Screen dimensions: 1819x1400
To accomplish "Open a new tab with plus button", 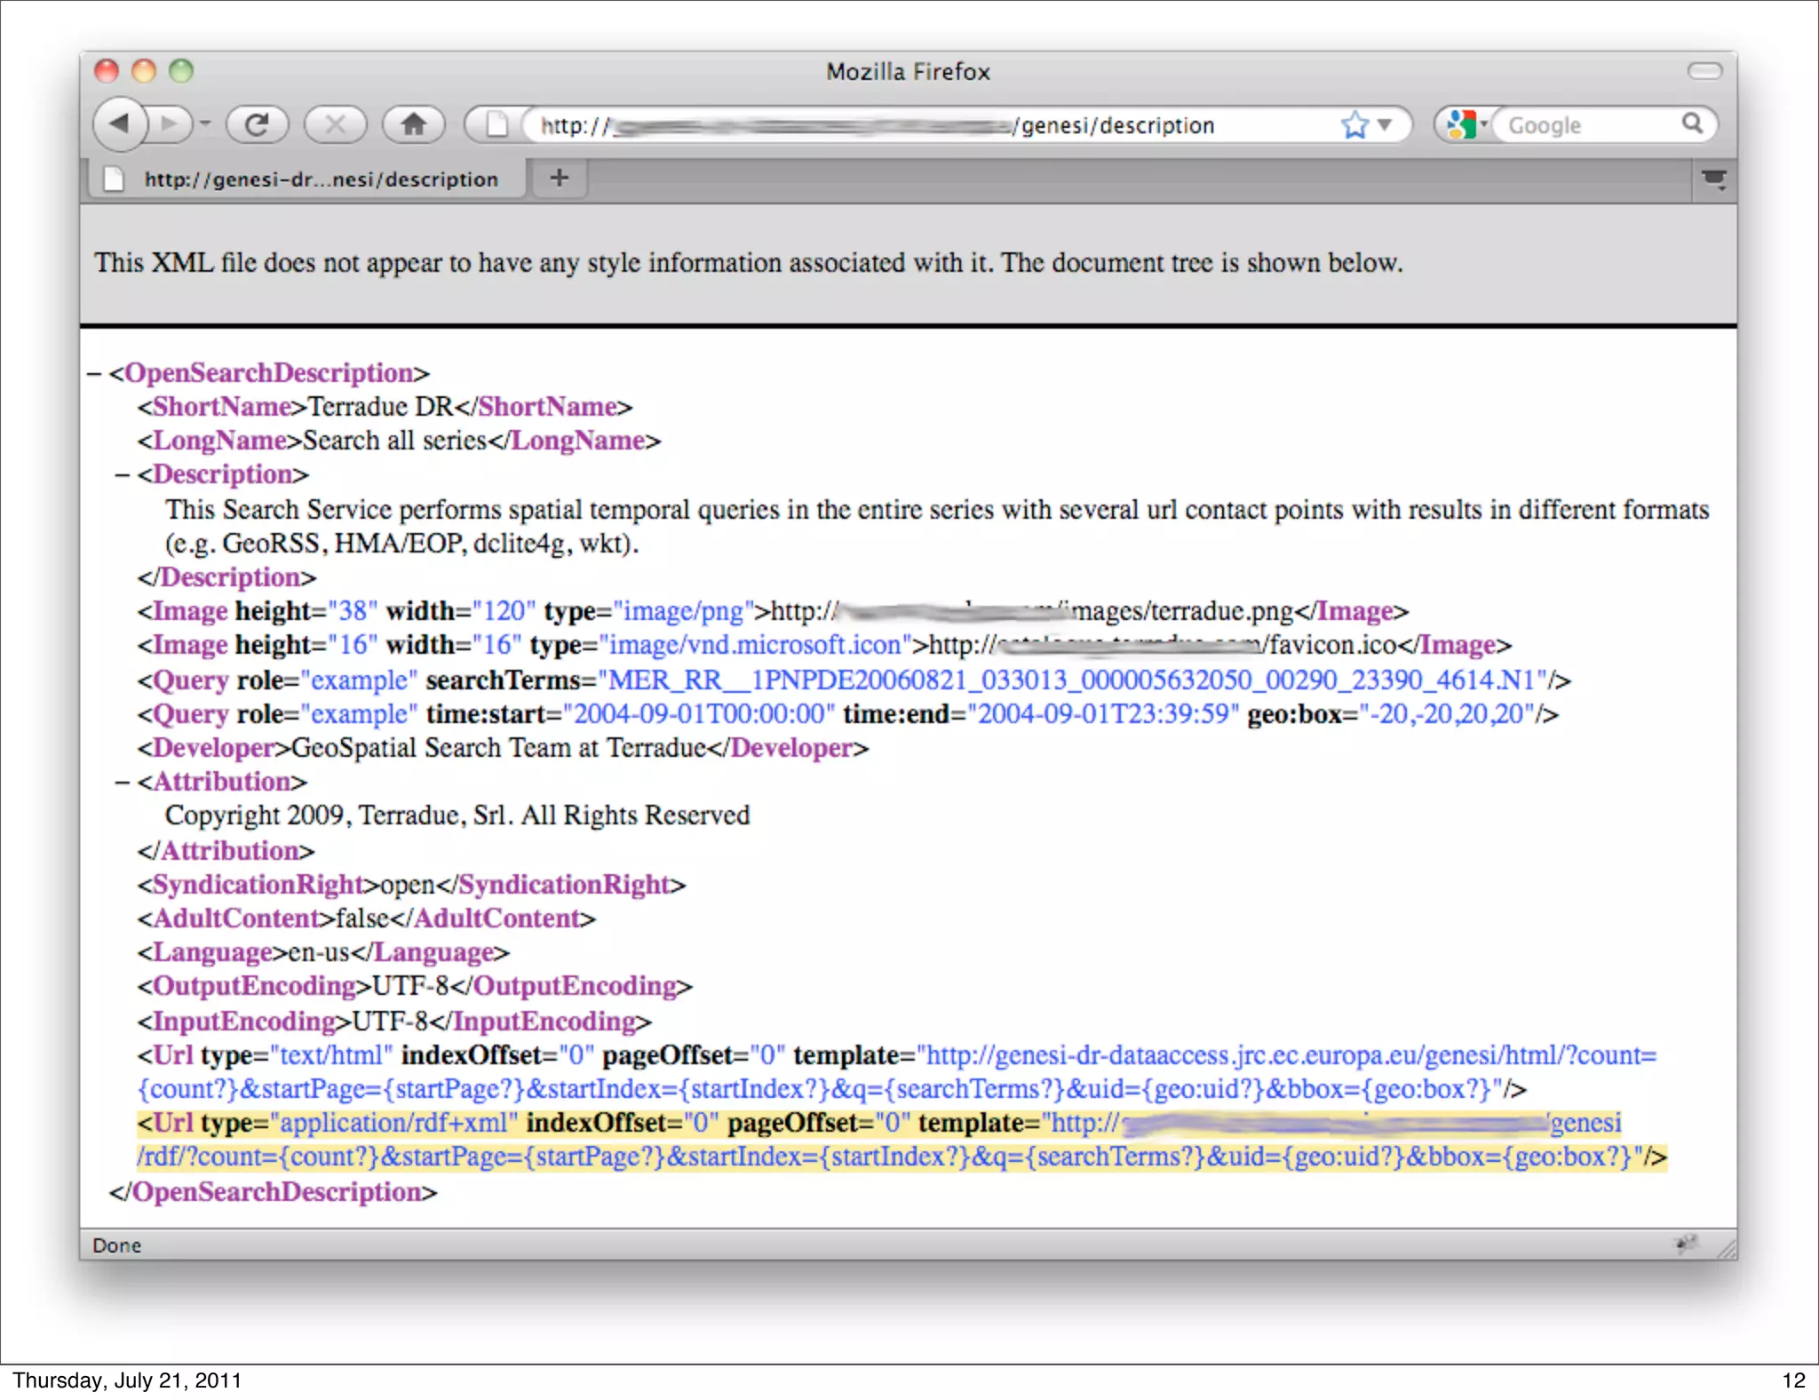I will coord(559,179).
